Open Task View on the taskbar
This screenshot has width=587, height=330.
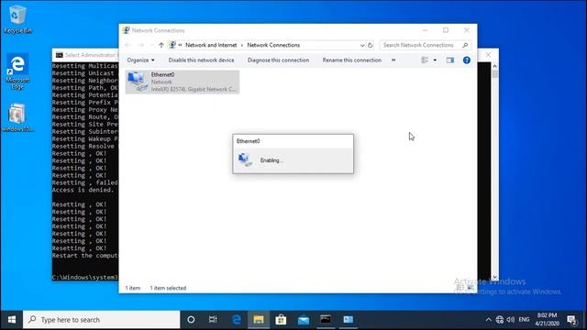213,320
